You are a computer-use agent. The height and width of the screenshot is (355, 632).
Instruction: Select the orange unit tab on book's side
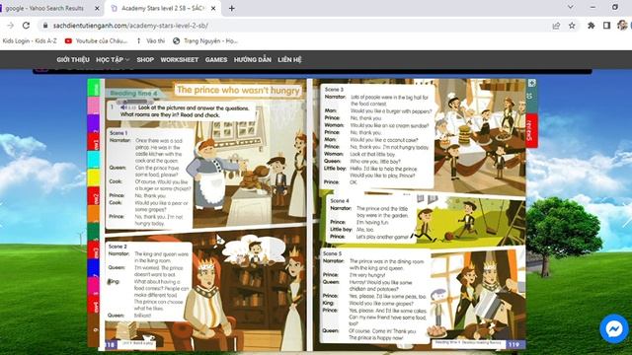coord(94,214)
